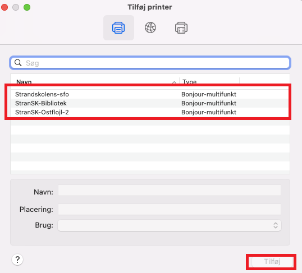Select the Strandskolens-sfo printer

[150, 94]
